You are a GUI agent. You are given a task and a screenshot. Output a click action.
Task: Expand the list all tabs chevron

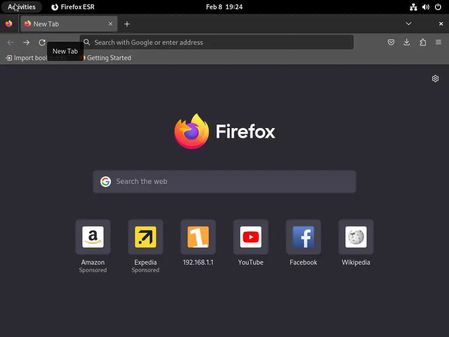click(x=409, y=24)
